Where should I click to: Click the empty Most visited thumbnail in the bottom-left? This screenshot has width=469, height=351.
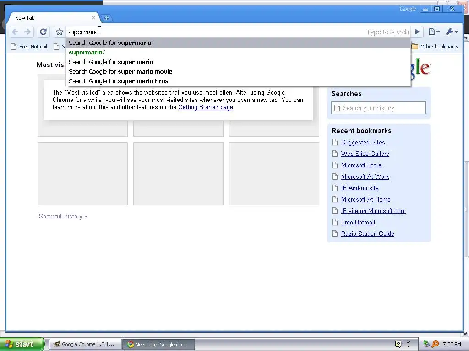click(x=82, y=173)
